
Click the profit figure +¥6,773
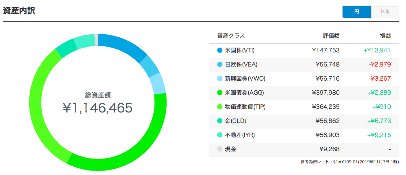[379, 121]
